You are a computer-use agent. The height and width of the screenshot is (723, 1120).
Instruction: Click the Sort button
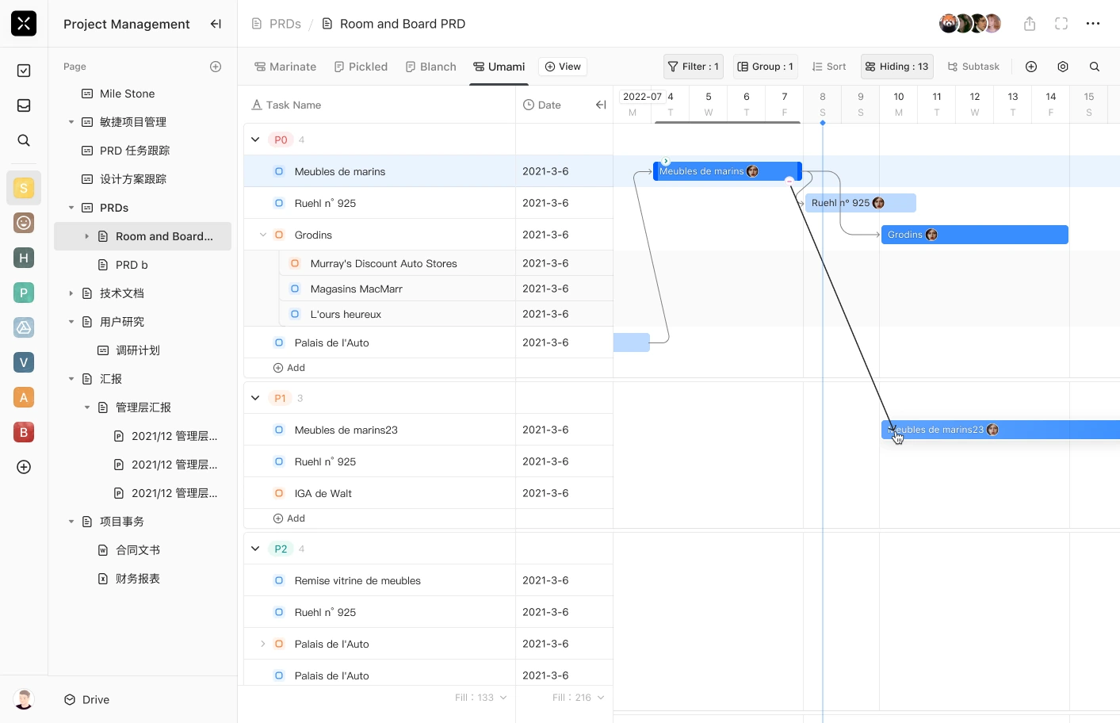(829, 67)
